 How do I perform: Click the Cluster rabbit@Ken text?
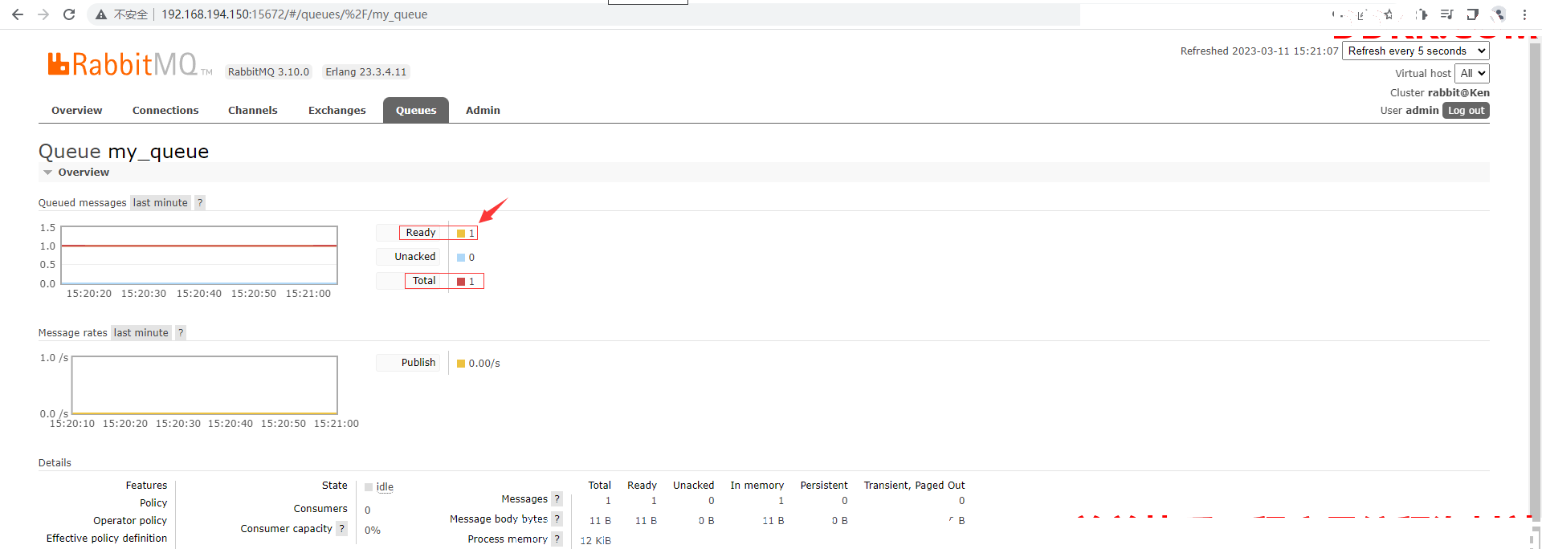point(1440,92)
